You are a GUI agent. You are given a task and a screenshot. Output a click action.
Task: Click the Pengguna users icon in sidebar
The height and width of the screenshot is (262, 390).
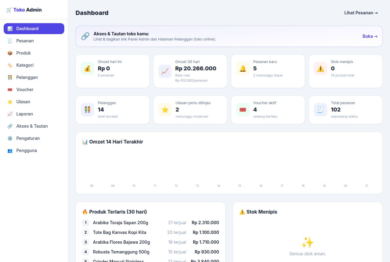pos(10,150)
